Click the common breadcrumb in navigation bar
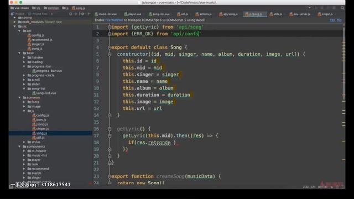Viewport: 354px width, 199px height. (51, 8)
